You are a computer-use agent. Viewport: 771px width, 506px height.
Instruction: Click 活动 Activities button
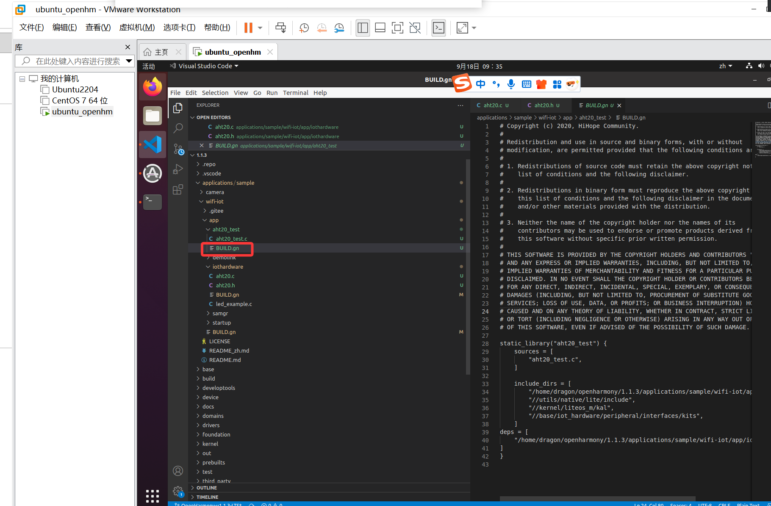click(x=149, y=67)
